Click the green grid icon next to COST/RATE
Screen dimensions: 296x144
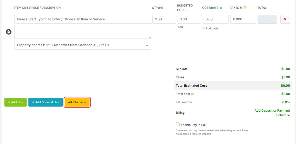coord(221,8)
